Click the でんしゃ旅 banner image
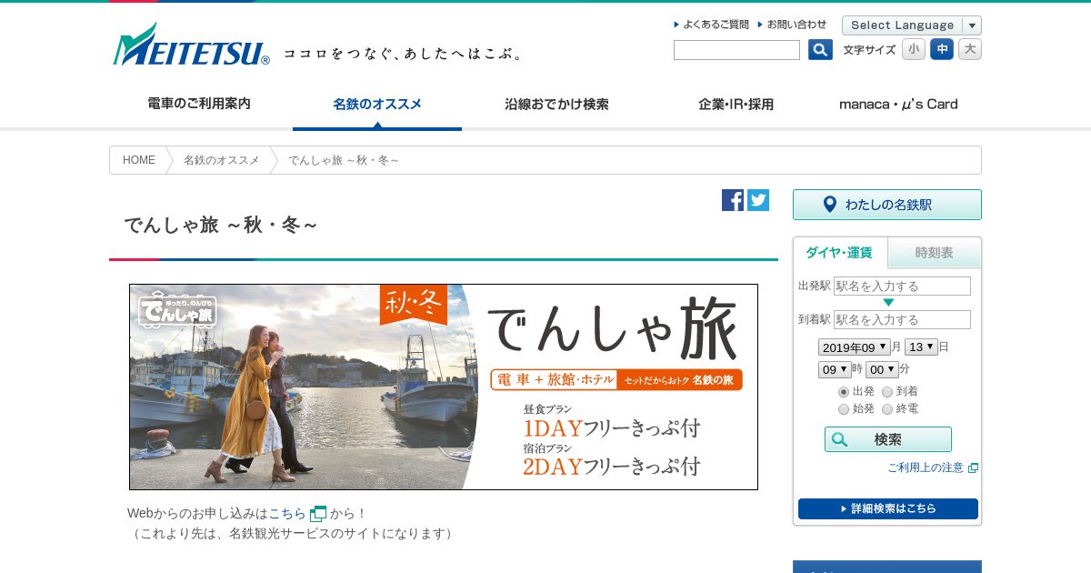The width and height of the screenshot is (1091, 573). pos(444,387)
